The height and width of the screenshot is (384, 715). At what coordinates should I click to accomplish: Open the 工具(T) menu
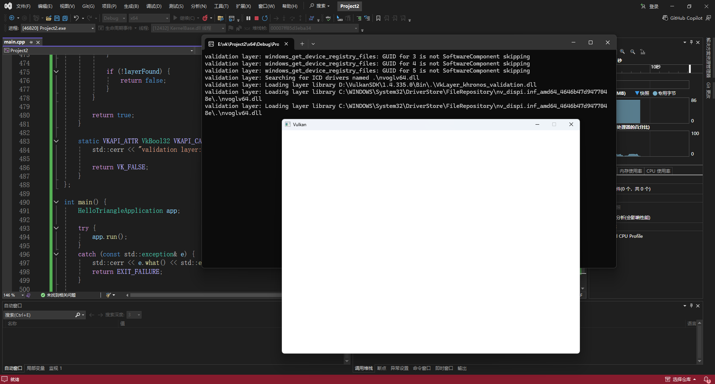point(221,6)
